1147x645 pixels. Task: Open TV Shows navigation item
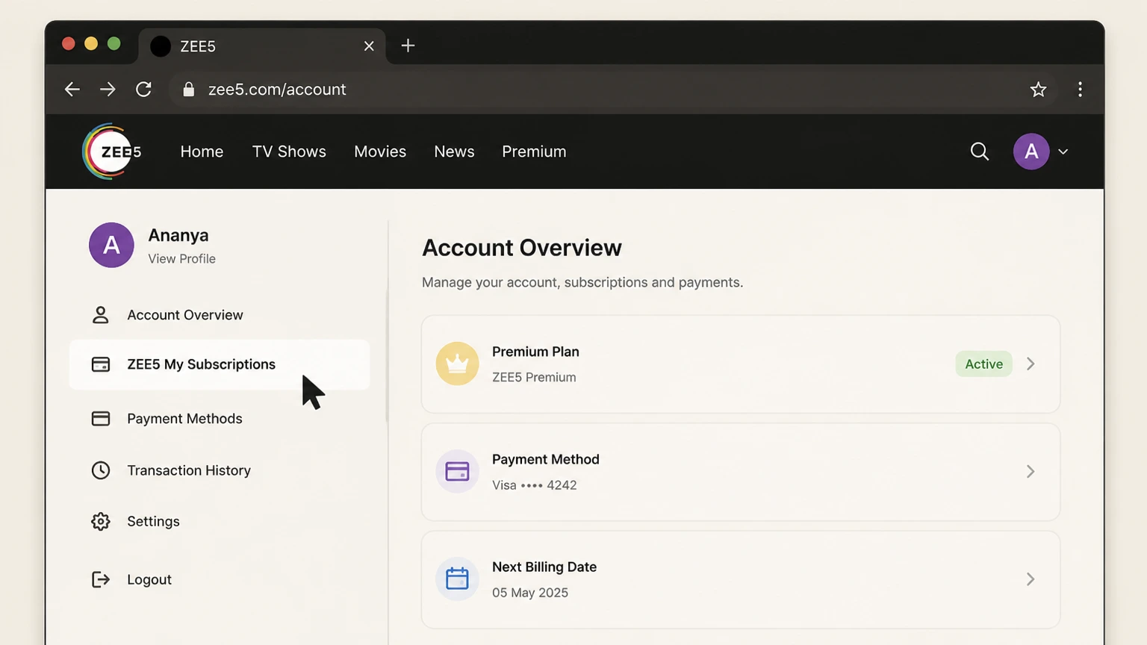289,152
